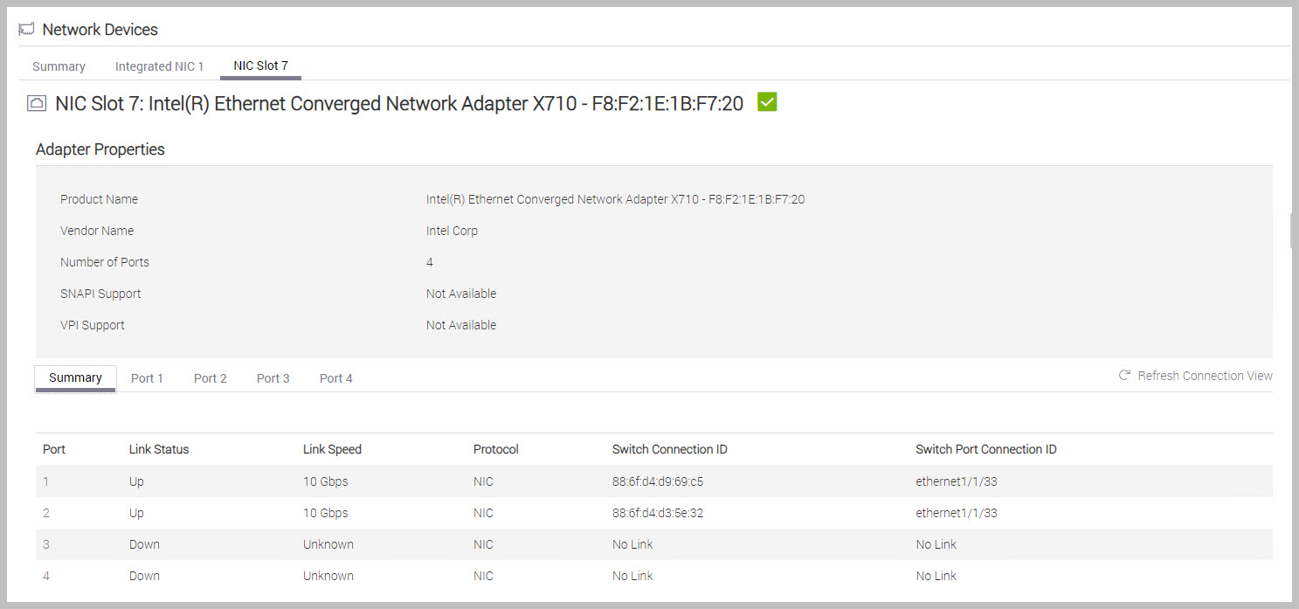
Task: Click the Network Devices section icon
Action: (26, 30)
